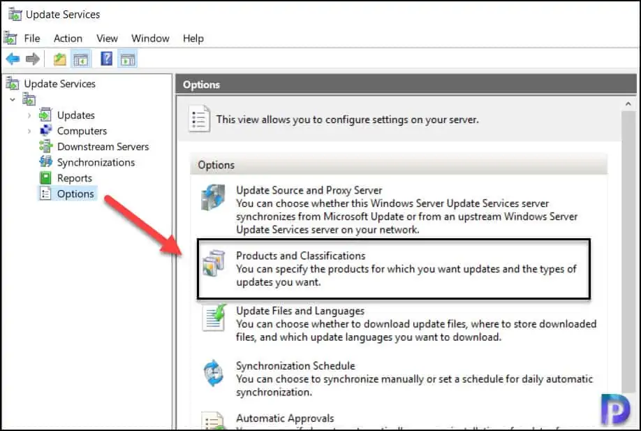
Task: Click the Computers node icon
Action: (x=45, y=131)
